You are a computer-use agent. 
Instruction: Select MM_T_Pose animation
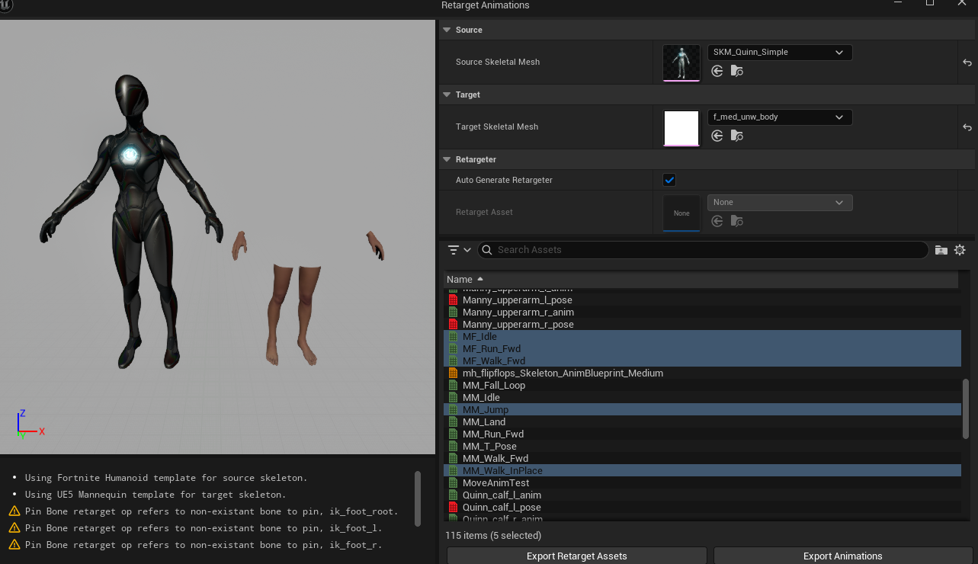point(702,447)
